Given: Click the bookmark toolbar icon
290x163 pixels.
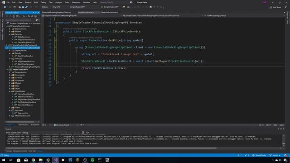Looking at the screenshot, I should click(150, 7).
